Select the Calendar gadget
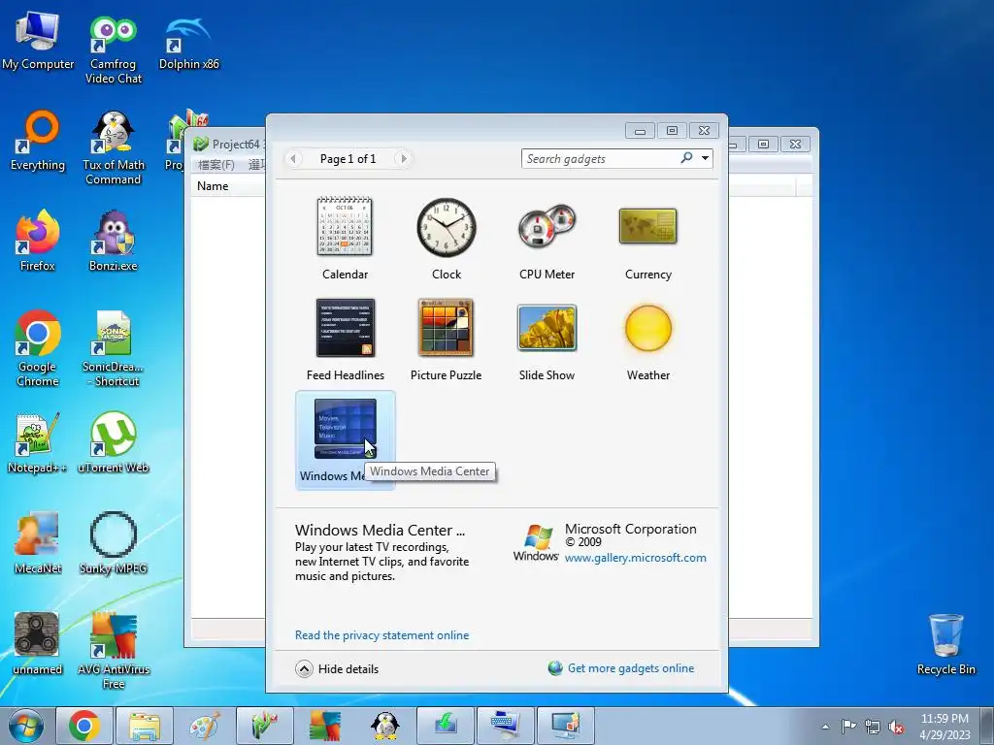994x745 pixels. pyautogui.click(x=345, y=238)
